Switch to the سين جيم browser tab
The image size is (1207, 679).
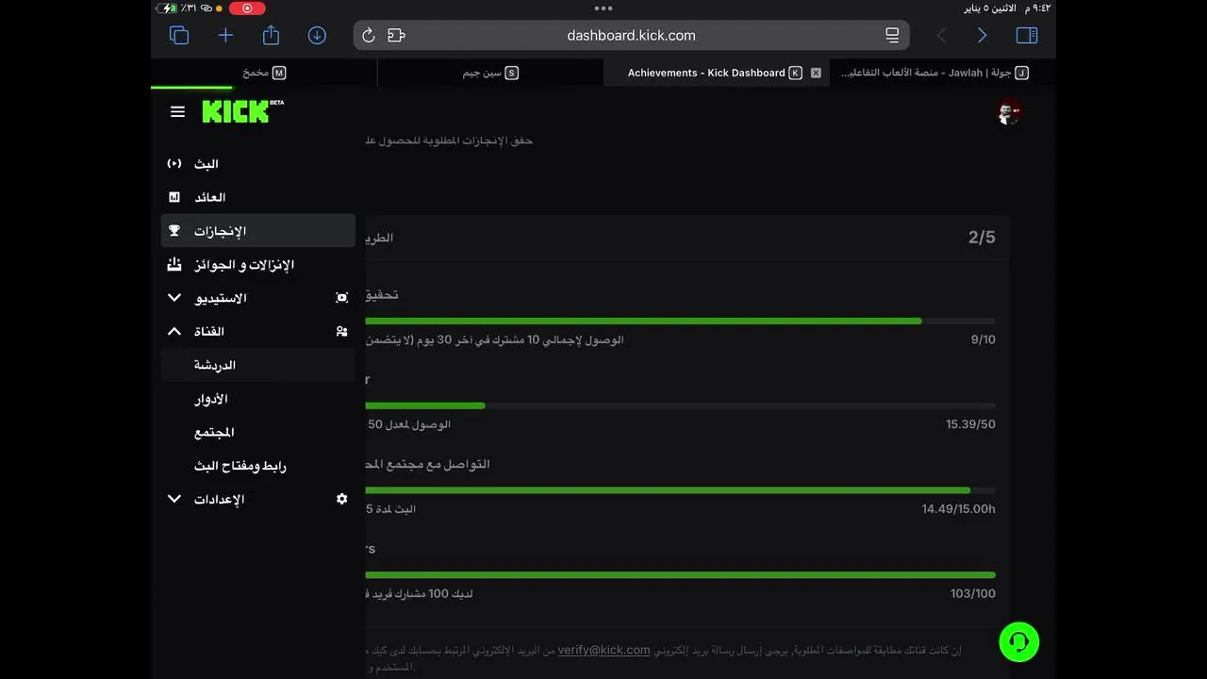490,73
